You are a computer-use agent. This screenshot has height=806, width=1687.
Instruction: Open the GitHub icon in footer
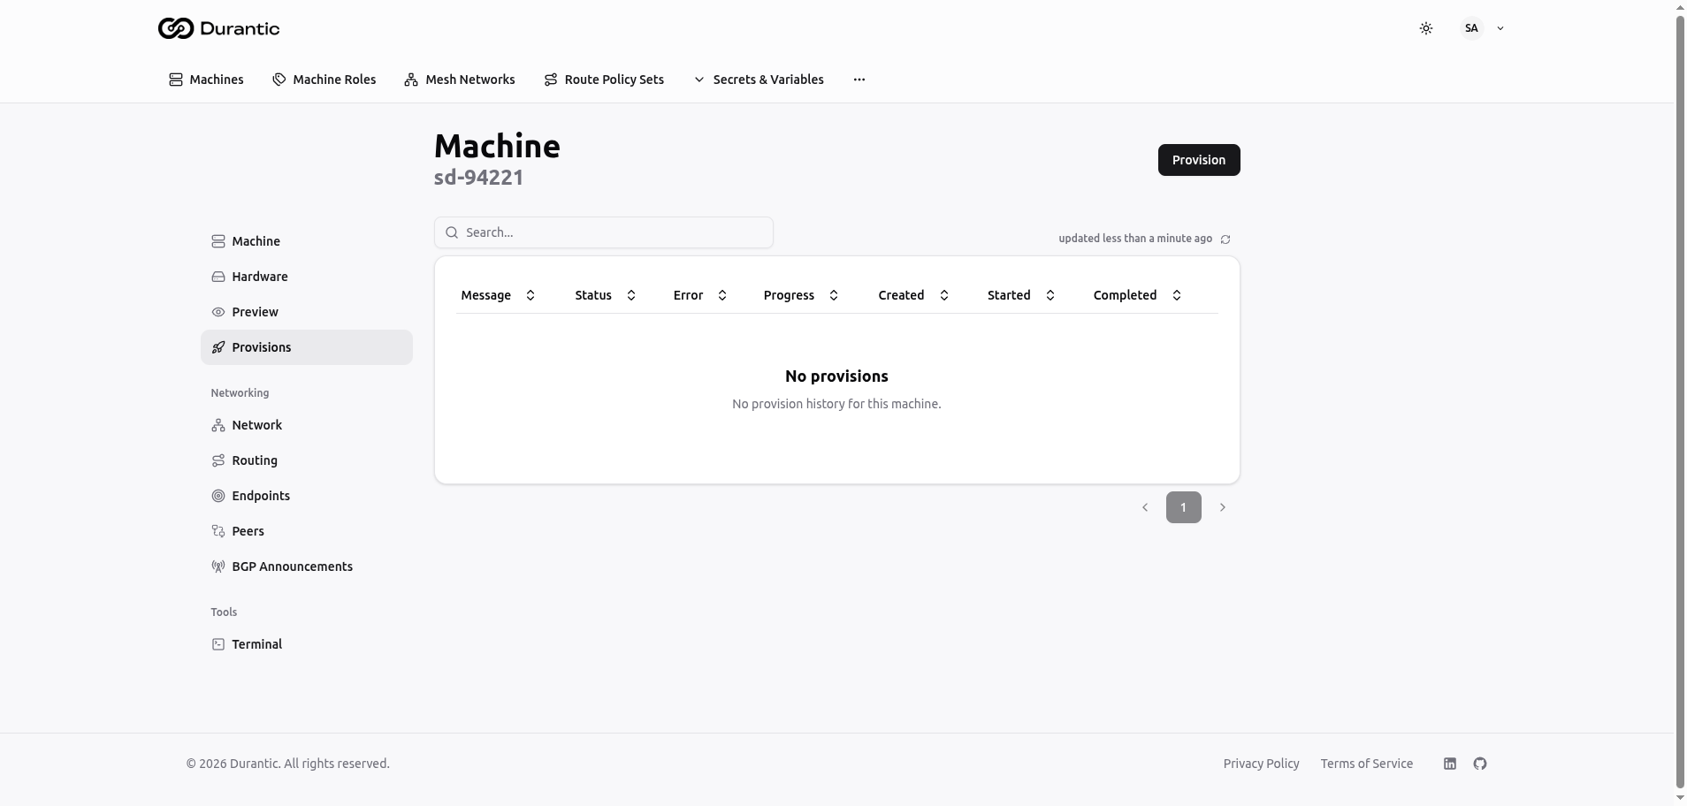click(1480, 764)
